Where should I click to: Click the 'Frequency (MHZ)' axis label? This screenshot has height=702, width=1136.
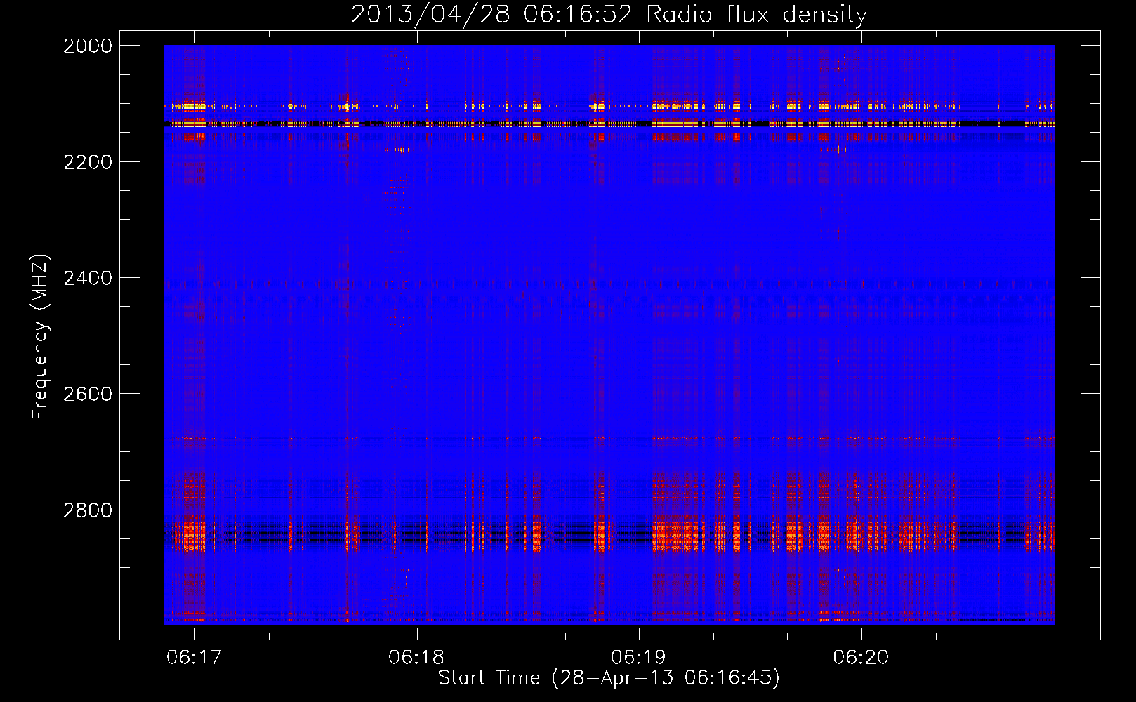pyautogui.click(x=41, y=336)
